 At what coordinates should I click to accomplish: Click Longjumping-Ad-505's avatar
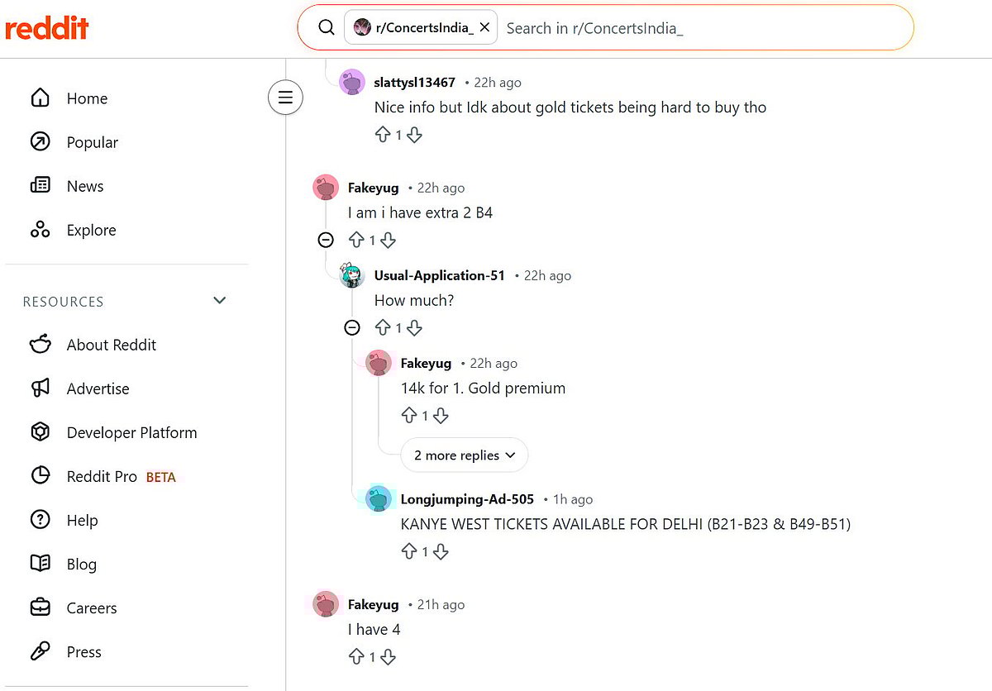coord(378,498)
